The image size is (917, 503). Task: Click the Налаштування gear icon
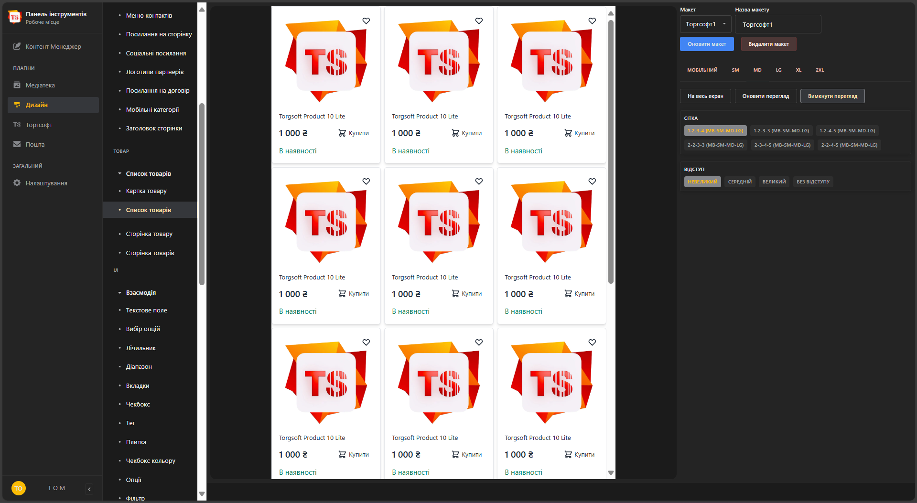coord(17,183)
